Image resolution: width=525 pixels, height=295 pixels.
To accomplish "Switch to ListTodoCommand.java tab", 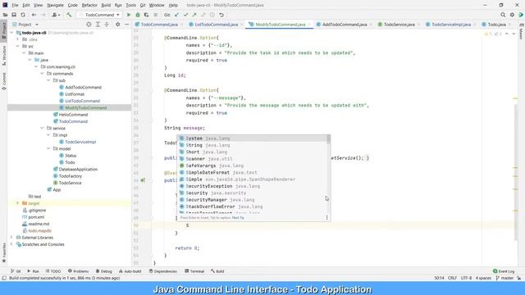I will click(217, 25).
